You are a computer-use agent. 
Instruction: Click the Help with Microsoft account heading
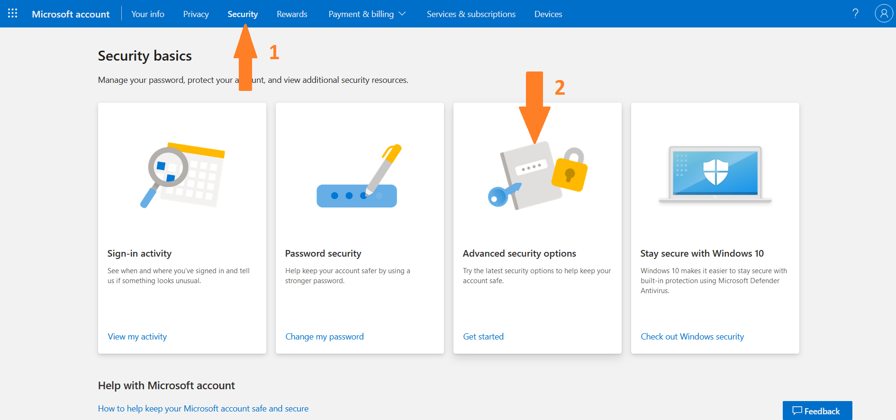(x=166, y=385)
